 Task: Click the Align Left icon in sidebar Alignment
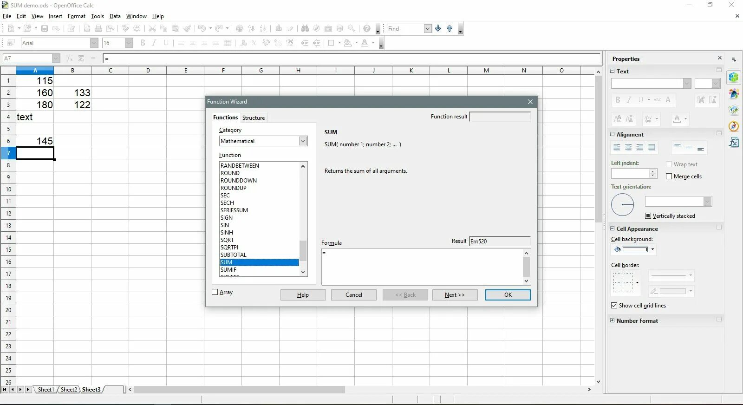[617, 148]
